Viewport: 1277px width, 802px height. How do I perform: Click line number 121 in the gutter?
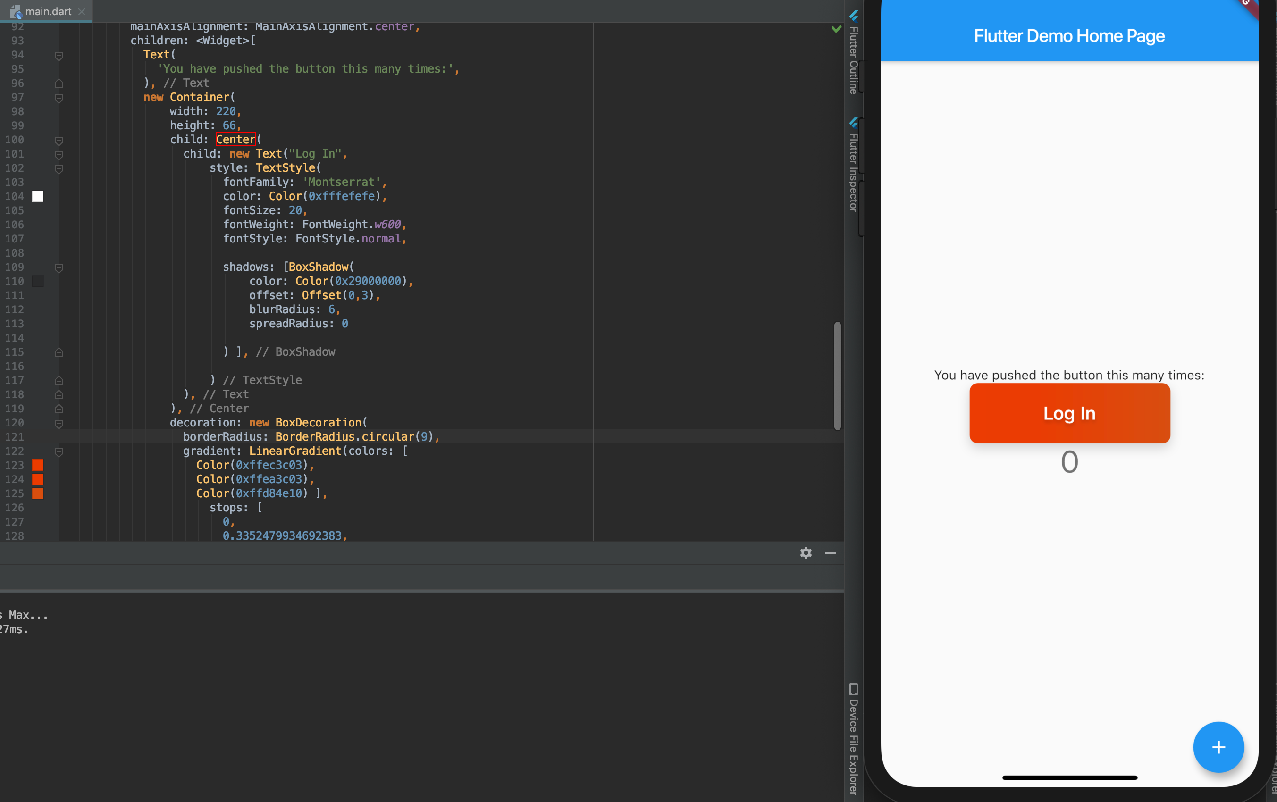pos(14,437)
